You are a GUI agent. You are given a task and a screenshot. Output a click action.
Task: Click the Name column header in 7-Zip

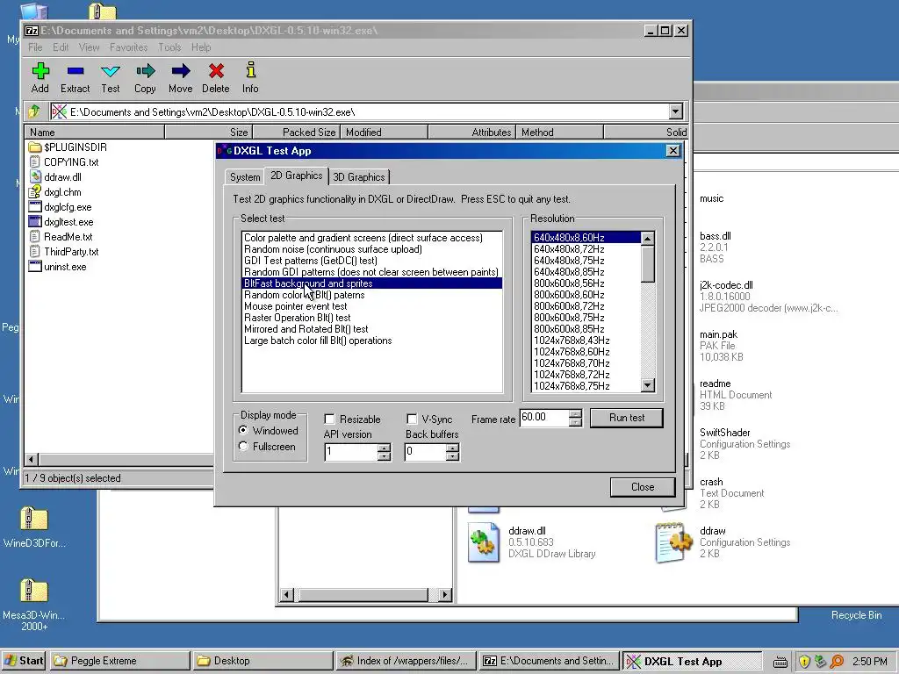(x=95, y=133)
